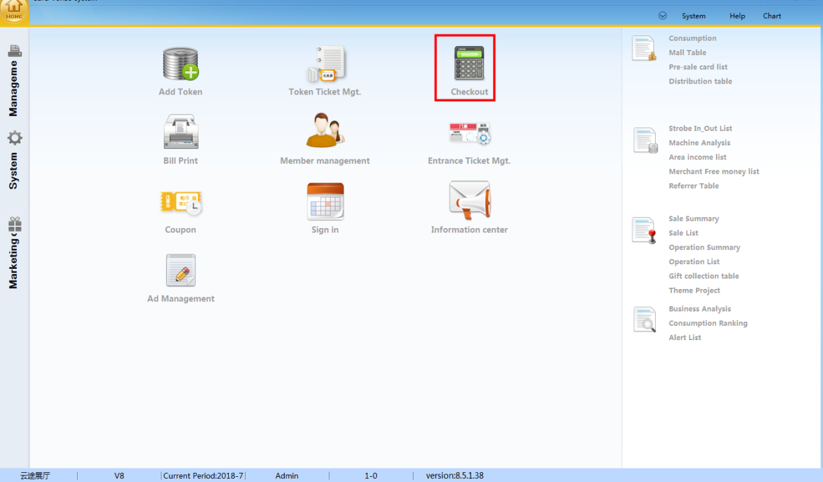This screenshot has width=823, height=482.
Task: Open the Machine Analysis report
Action: (699, 143)
